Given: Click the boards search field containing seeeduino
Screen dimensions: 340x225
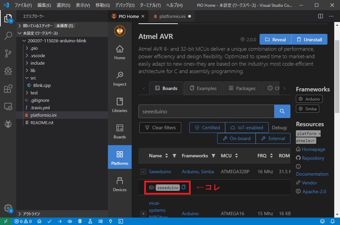Looking at the screenshot, I should (x=206, y=111).
